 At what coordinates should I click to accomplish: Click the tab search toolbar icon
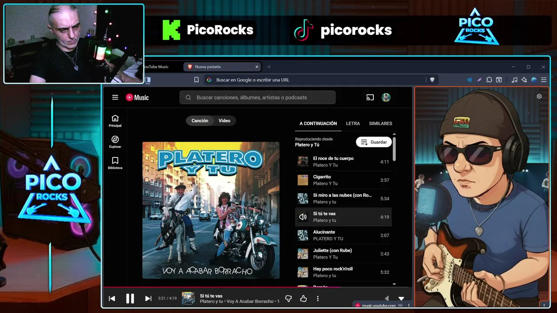click(499, 80)
